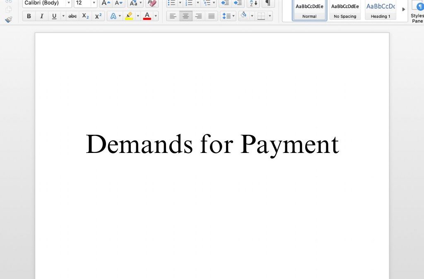Screen dimensions: 424x279
Task: Open Styles Pane
Action: (x=417, y=12)
